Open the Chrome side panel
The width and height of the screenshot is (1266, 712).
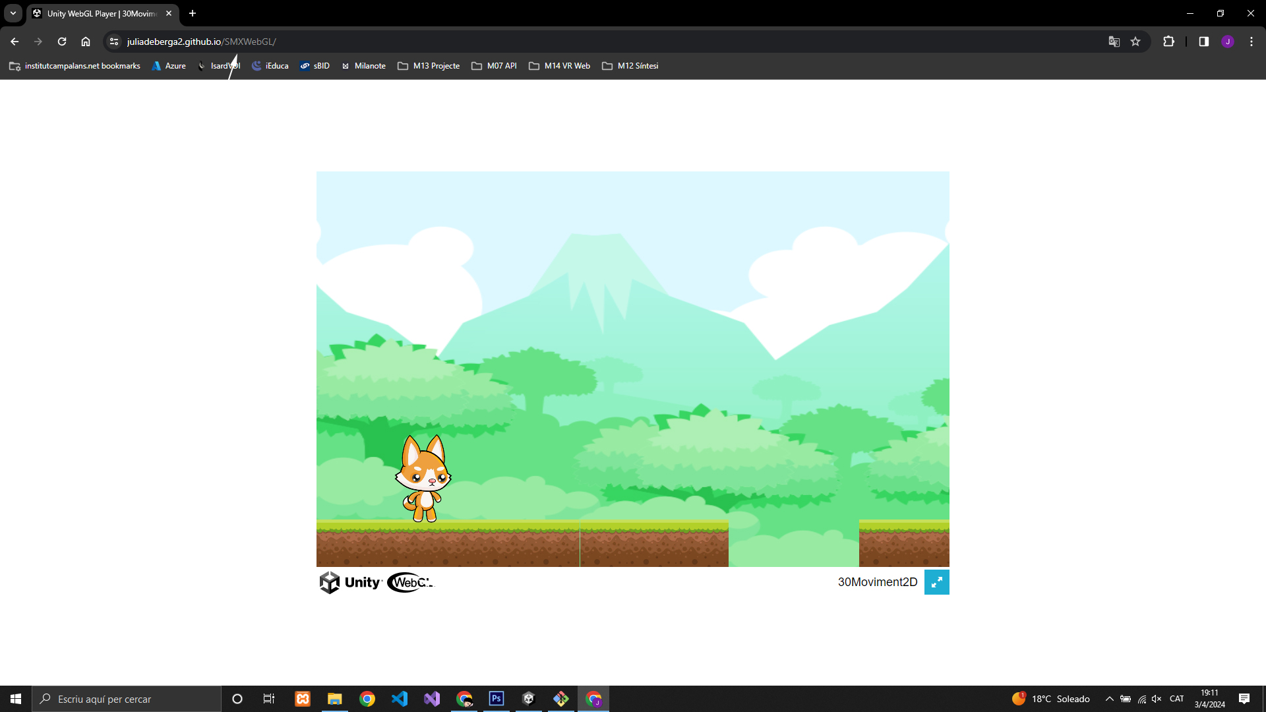coord(1203,42)
